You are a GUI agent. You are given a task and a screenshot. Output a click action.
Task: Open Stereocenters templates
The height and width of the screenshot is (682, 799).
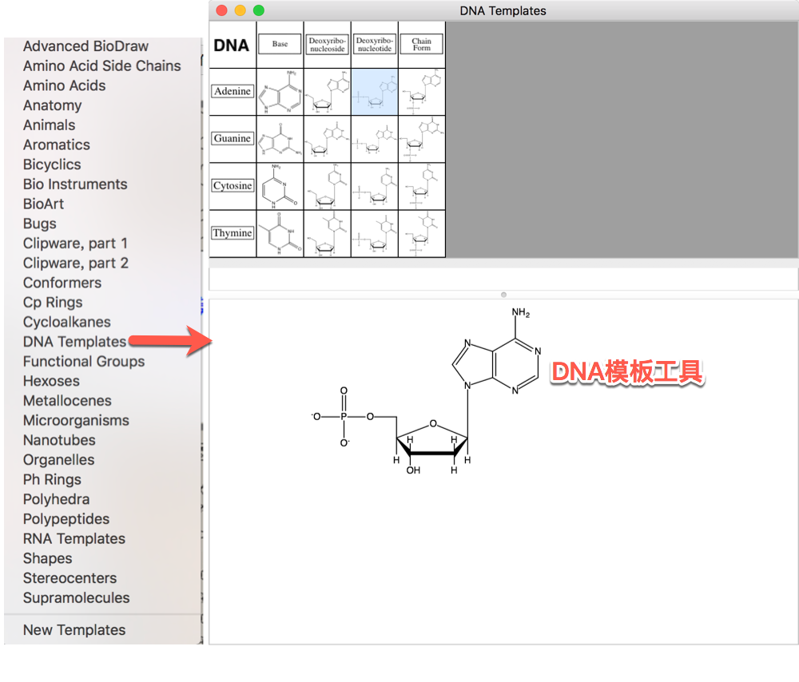pyautogui.click(x=70, y=578)
